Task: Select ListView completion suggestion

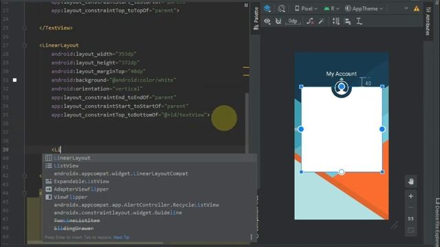Action: [150, 166]
